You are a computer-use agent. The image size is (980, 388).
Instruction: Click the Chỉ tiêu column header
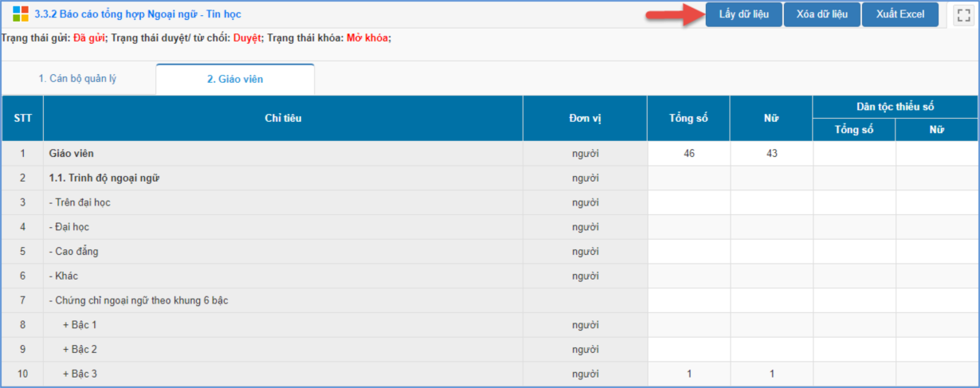[x=283, y=119]
